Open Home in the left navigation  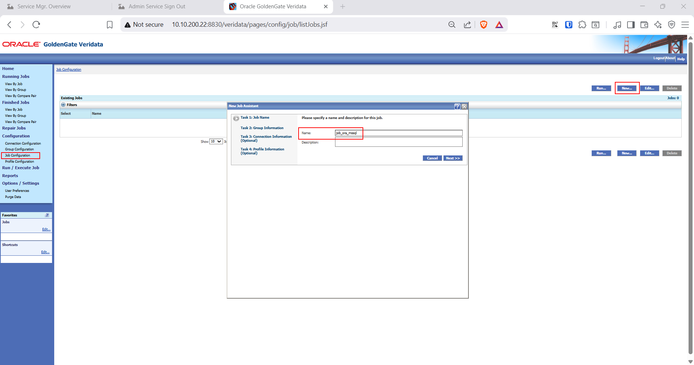8,69
